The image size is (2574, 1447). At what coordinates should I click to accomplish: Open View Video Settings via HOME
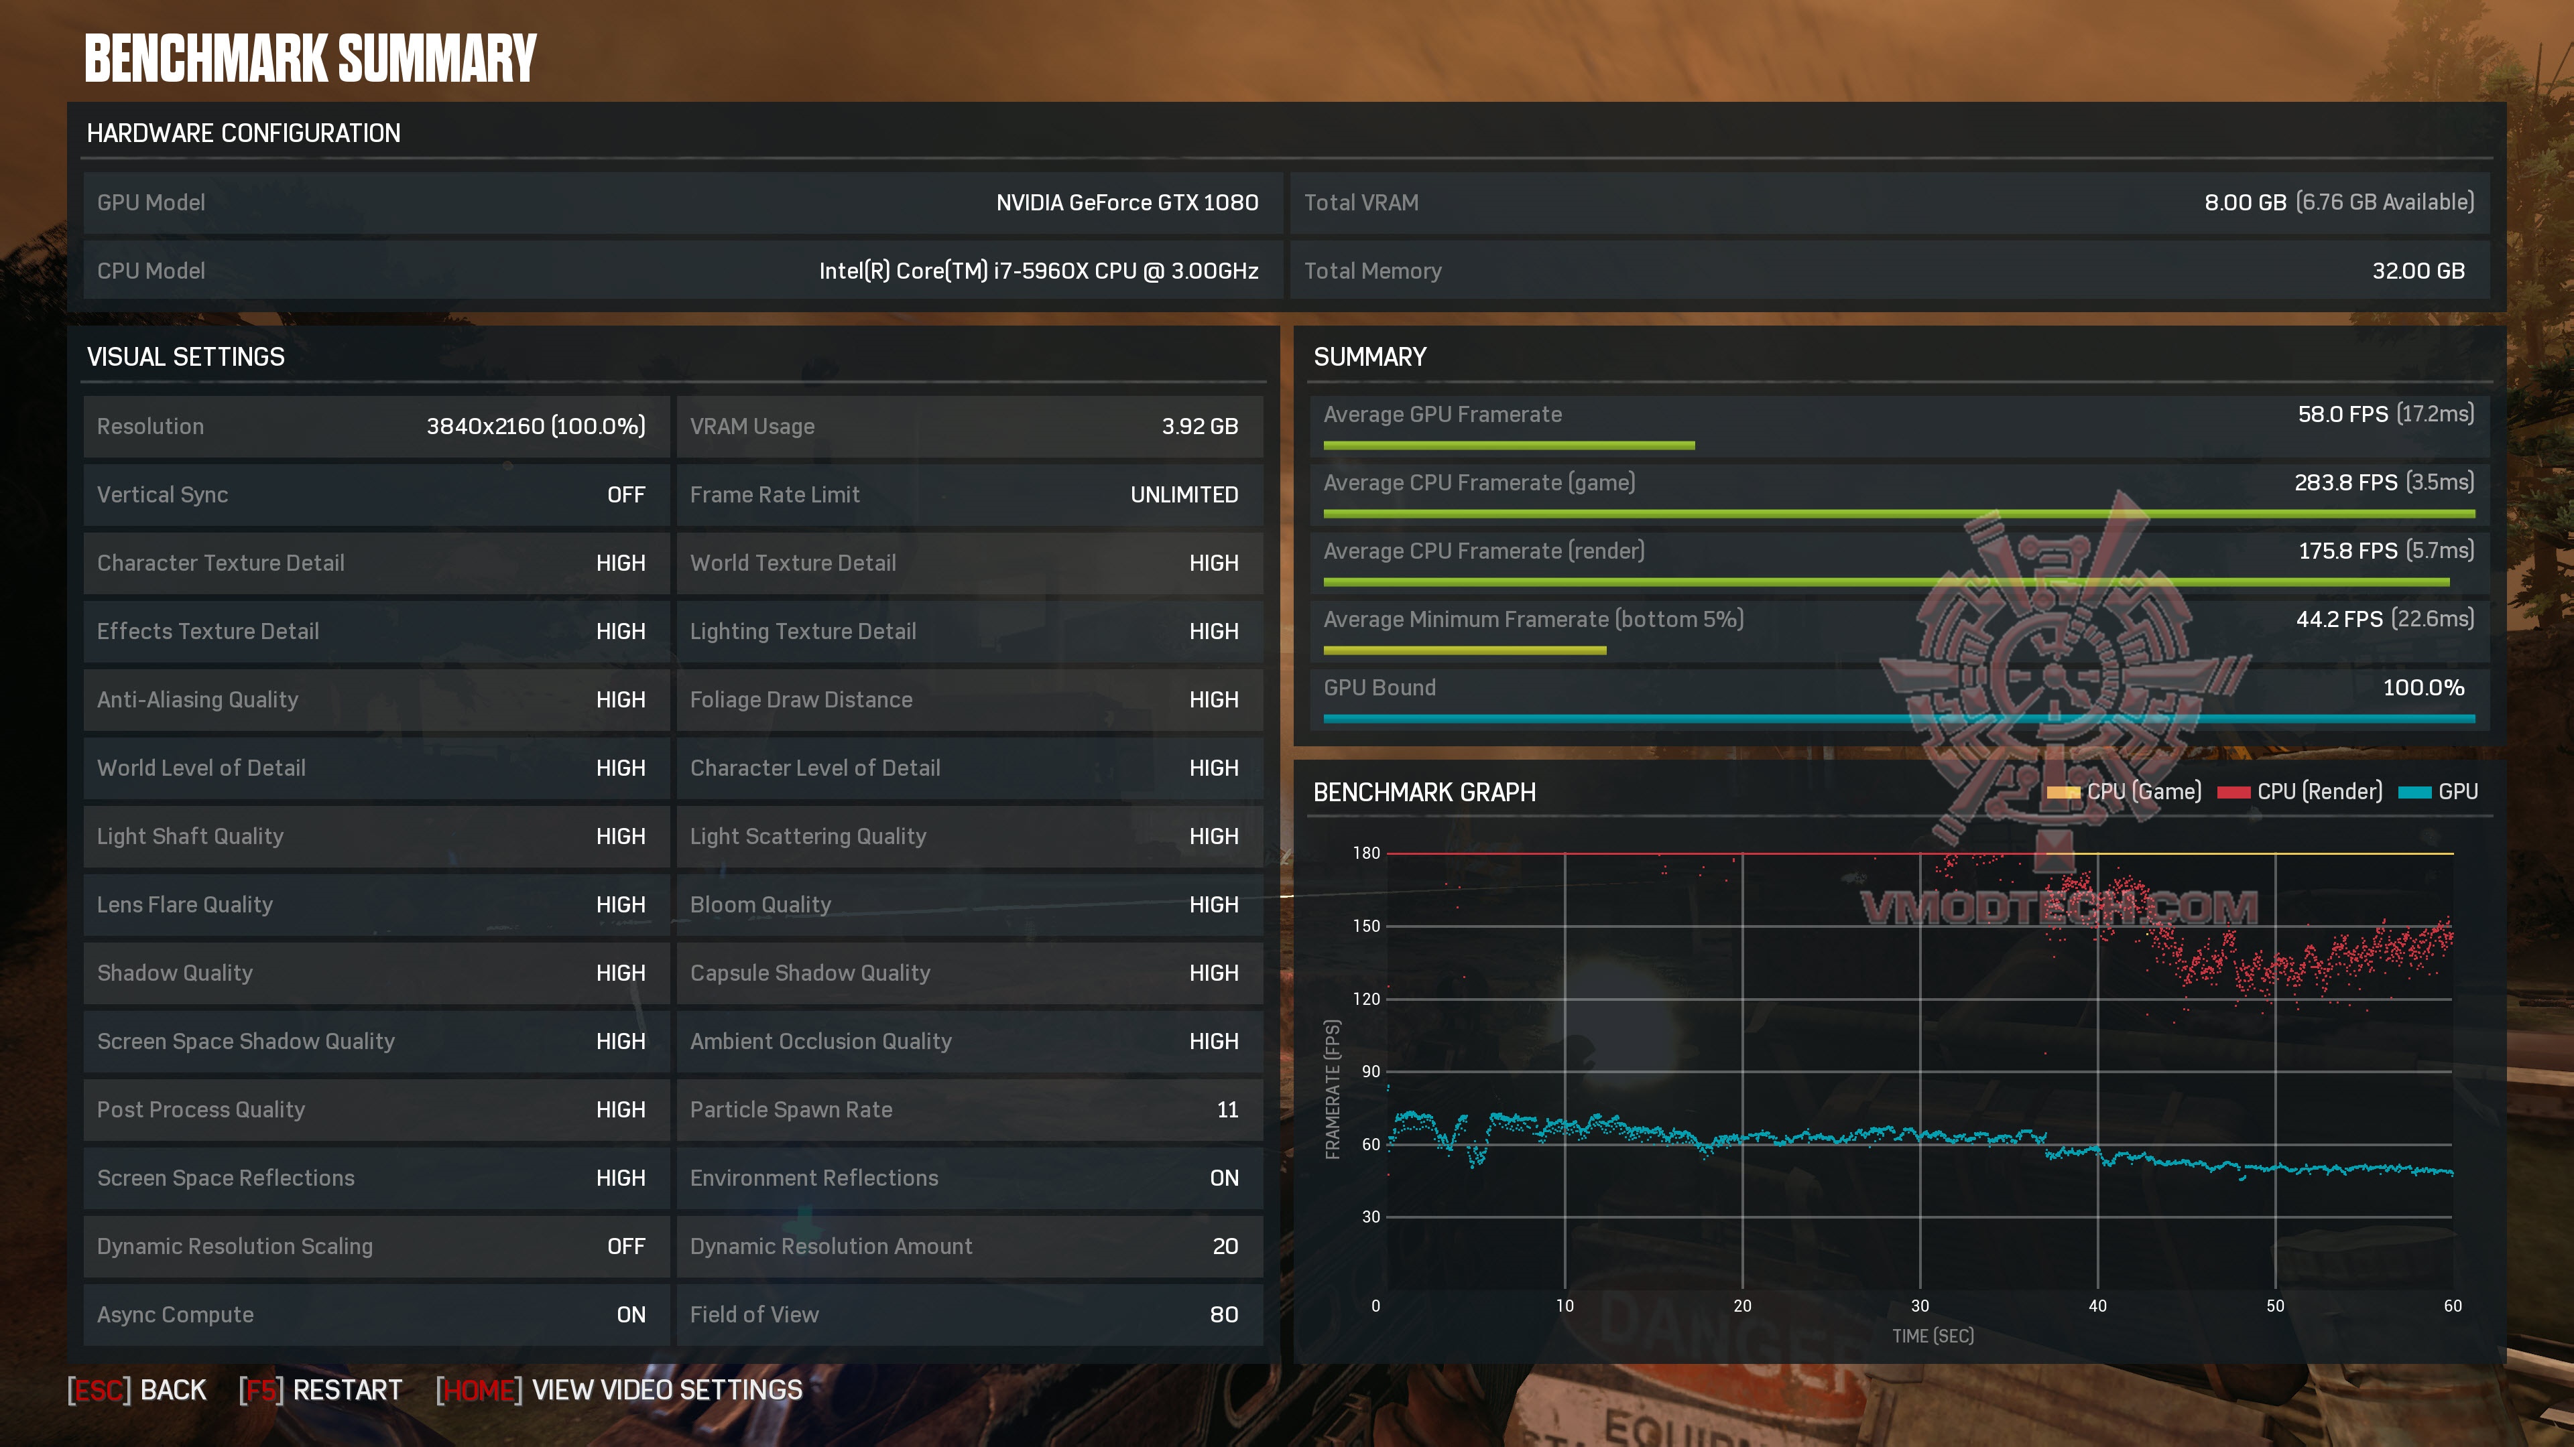click(619, 1390)
